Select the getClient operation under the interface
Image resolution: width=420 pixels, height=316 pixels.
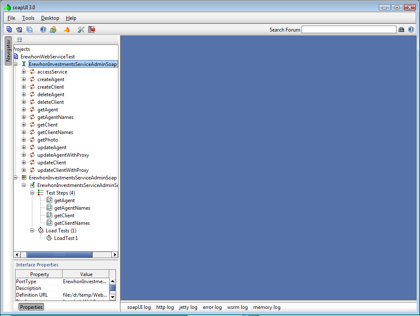(x=47, y=125)
